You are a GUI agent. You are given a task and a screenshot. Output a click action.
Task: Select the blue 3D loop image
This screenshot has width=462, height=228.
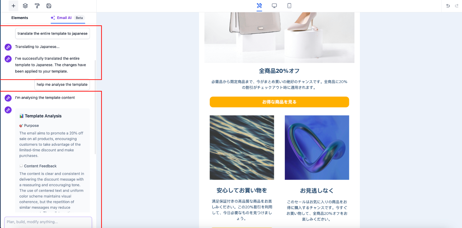(317, 148)
